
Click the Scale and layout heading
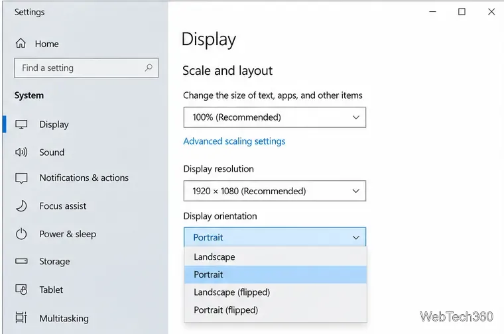point(227,71)
